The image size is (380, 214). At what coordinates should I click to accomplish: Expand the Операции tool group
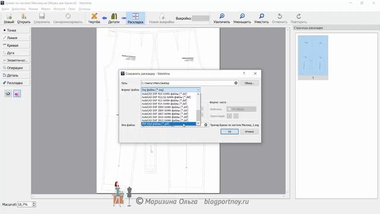[x=16, y=68]
